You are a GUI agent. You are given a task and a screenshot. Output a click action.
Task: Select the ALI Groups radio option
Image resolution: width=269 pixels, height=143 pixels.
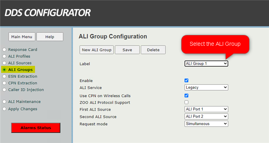(4, 70)
